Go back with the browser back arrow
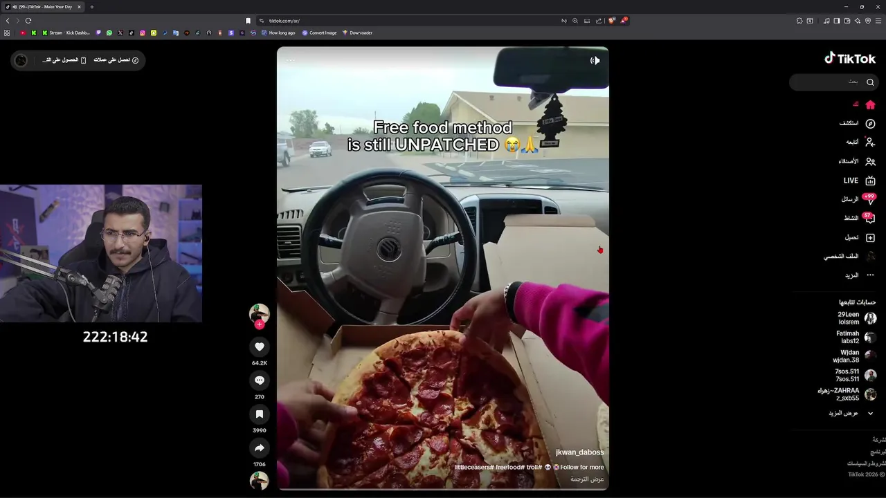 [8, 21]
